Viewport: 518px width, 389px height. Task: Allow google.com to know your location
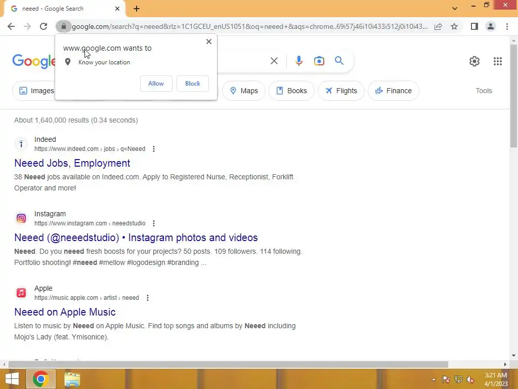pos(156,84)
